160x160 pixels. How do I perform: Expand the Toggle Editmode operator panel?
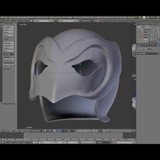coord(2,104)
